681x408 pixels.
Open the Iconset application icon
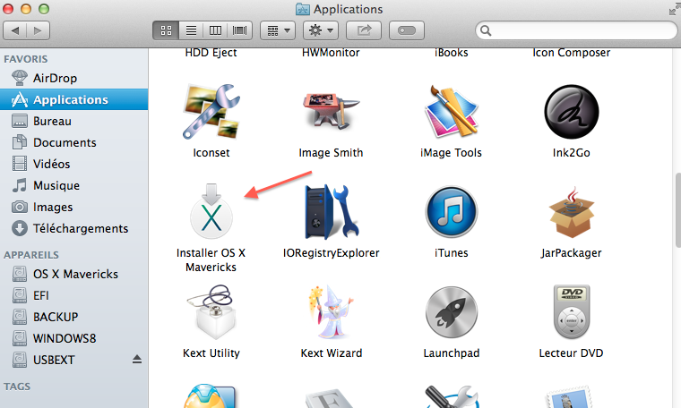point(211,112)
